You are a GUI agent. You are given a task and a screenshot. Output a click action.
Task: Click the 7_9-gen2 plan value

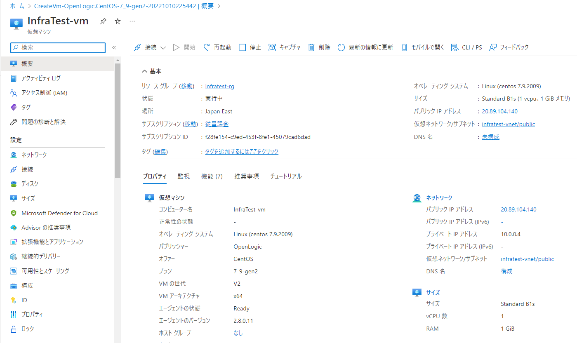(246, 271)
